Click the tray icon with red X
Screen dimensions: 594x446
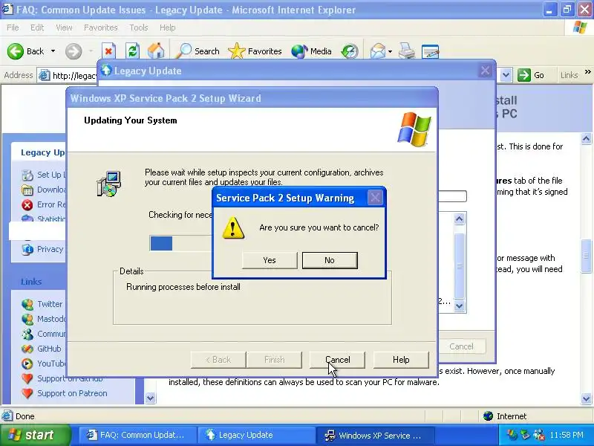click(x=538, y=435)
